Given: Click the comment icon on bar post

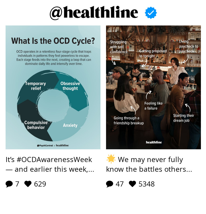Looking at the screenshot, I should [110, 184].
